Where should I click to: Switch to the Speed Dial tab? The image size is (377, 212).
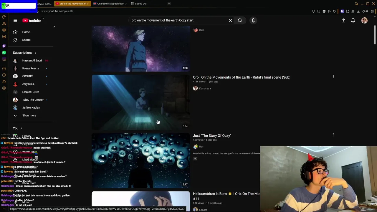point(139,4)
